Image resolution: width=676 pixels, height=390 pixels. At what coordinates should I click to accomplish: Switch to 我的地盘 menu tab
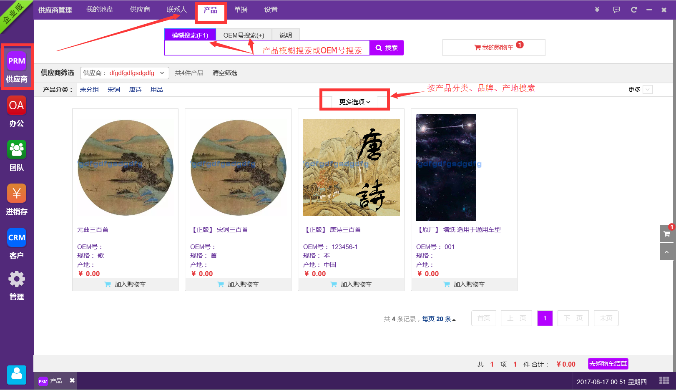pos(100,10)
